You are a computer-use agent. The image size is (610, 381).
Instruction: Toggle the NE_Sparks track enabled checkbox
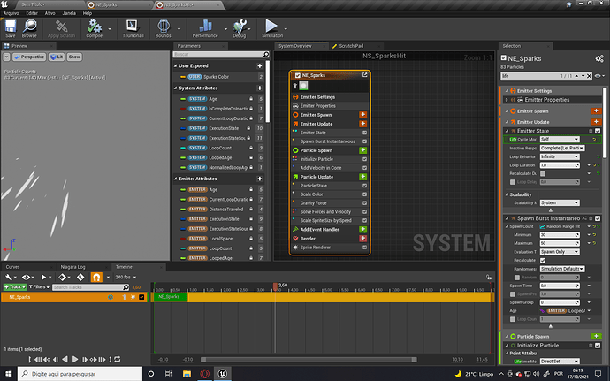pos(141,297)
